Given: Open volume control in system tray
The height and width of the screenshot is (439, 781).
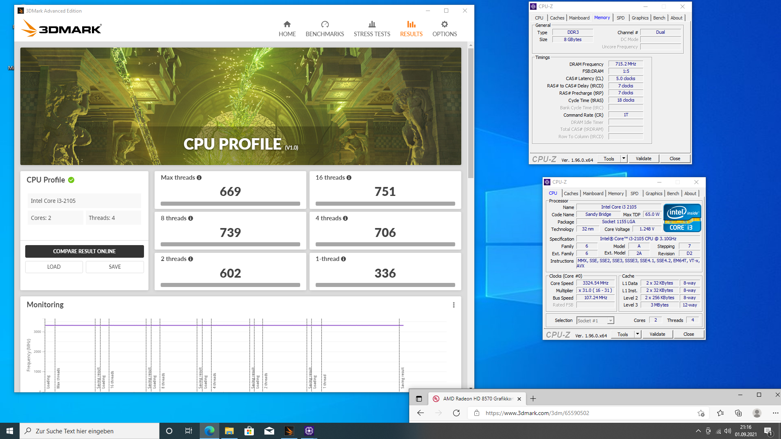Looking at the screenshot, I should point(728,431).
